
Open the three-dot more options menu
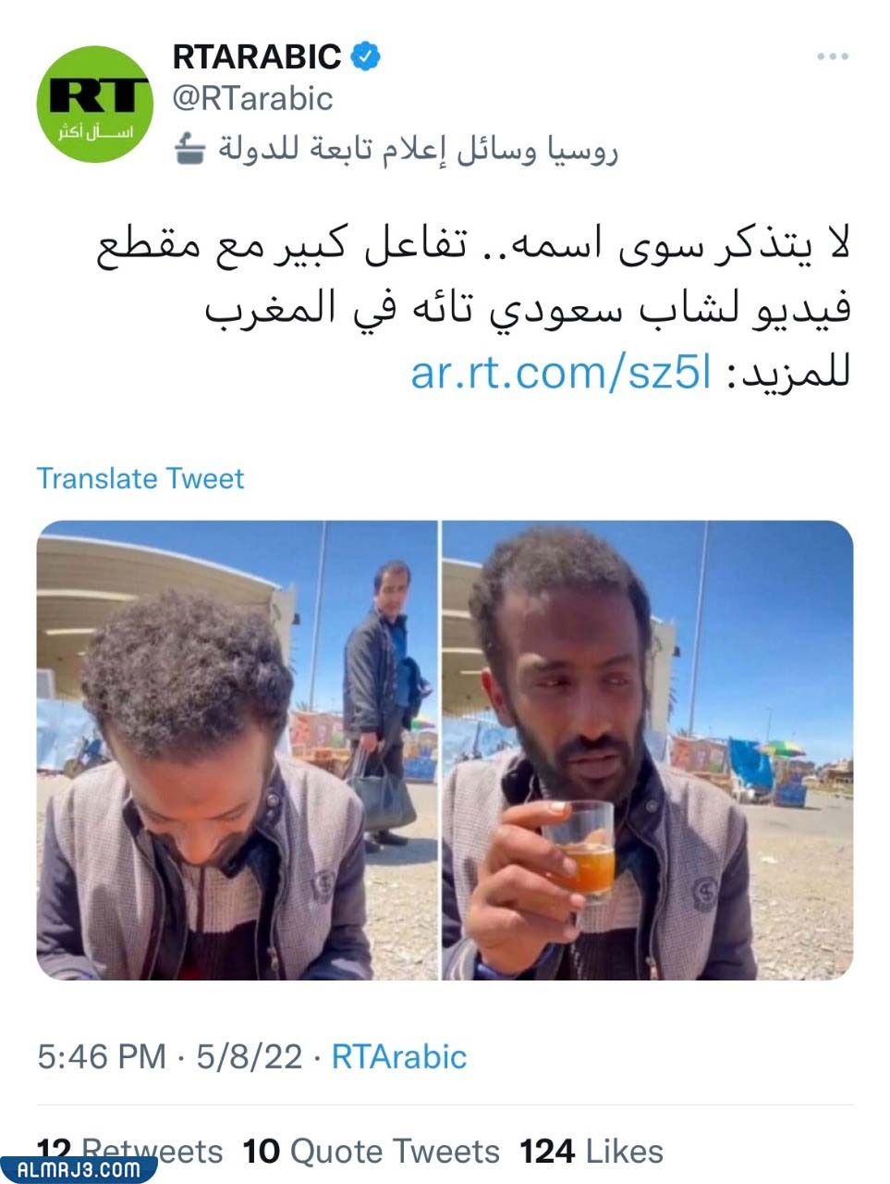tap(833, 57)
